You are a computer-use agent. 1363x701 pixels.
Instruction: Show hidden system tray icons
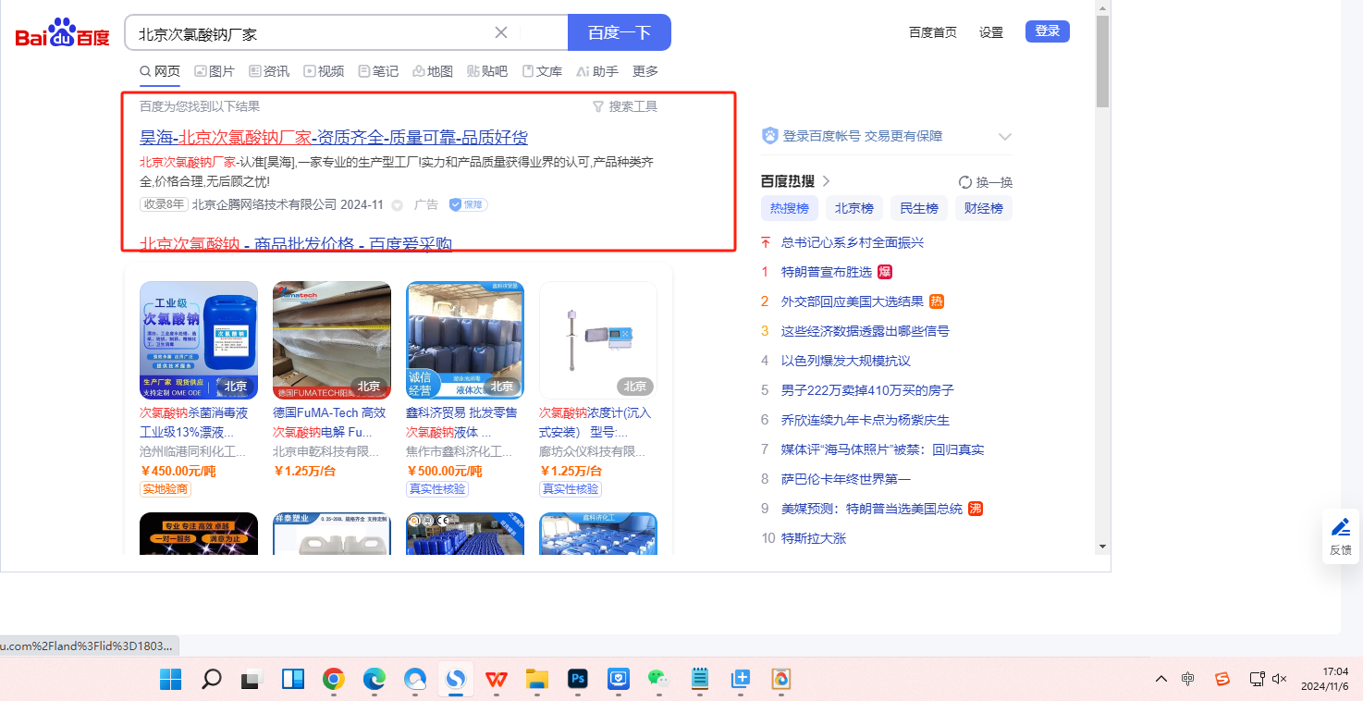pos(1161,679)
